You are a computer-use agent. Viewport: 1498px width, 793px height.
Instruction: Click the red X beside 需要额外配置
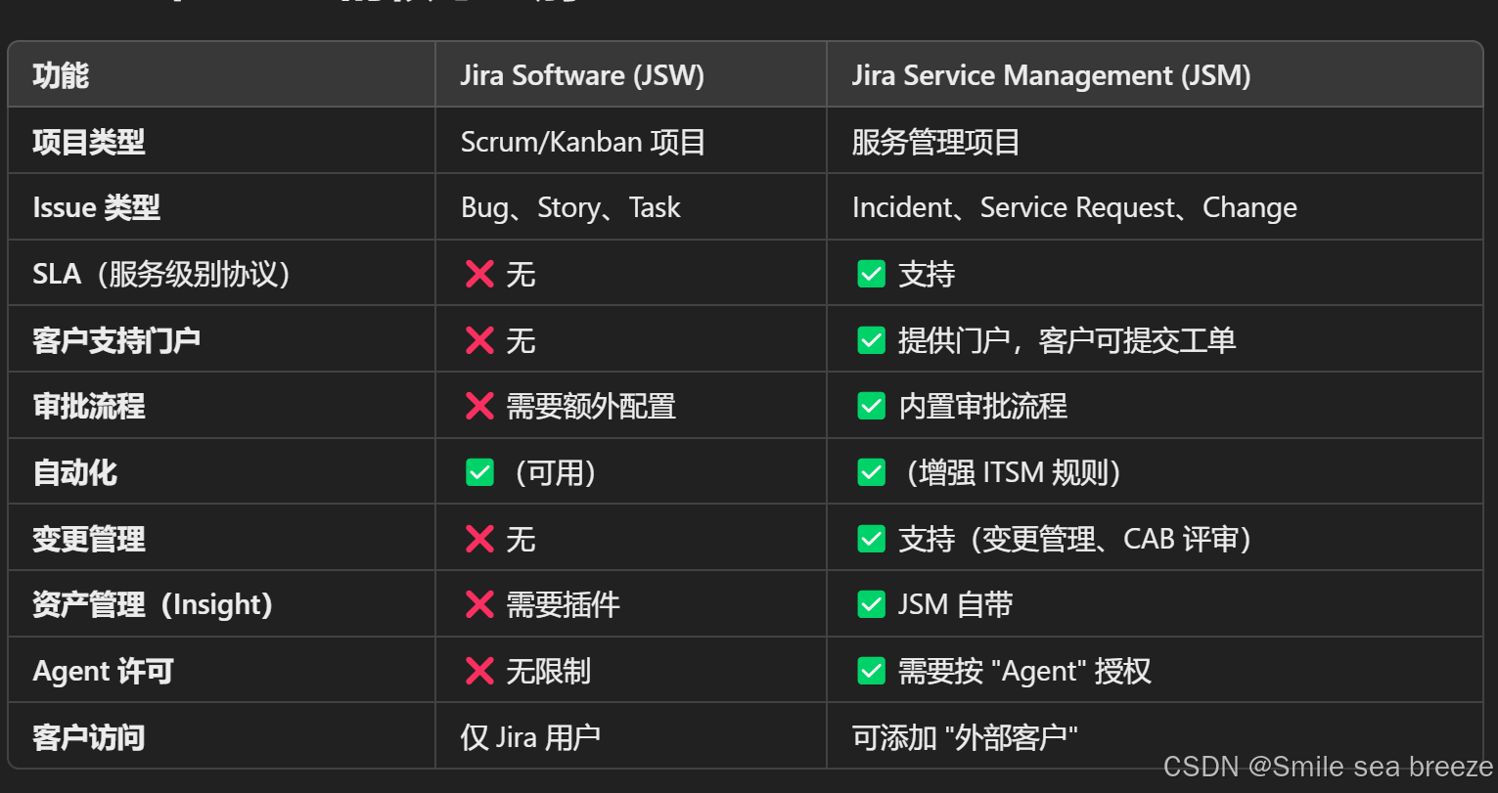coord(478,405)
